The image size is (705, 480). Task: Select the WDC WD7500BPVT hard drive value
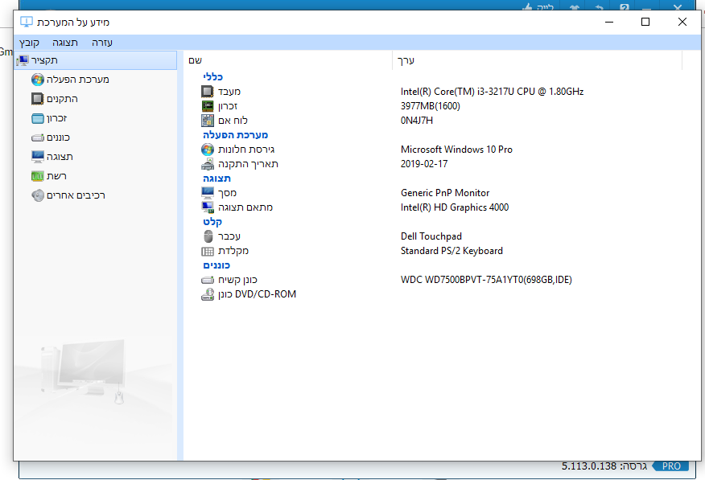(x=486, y=280)
